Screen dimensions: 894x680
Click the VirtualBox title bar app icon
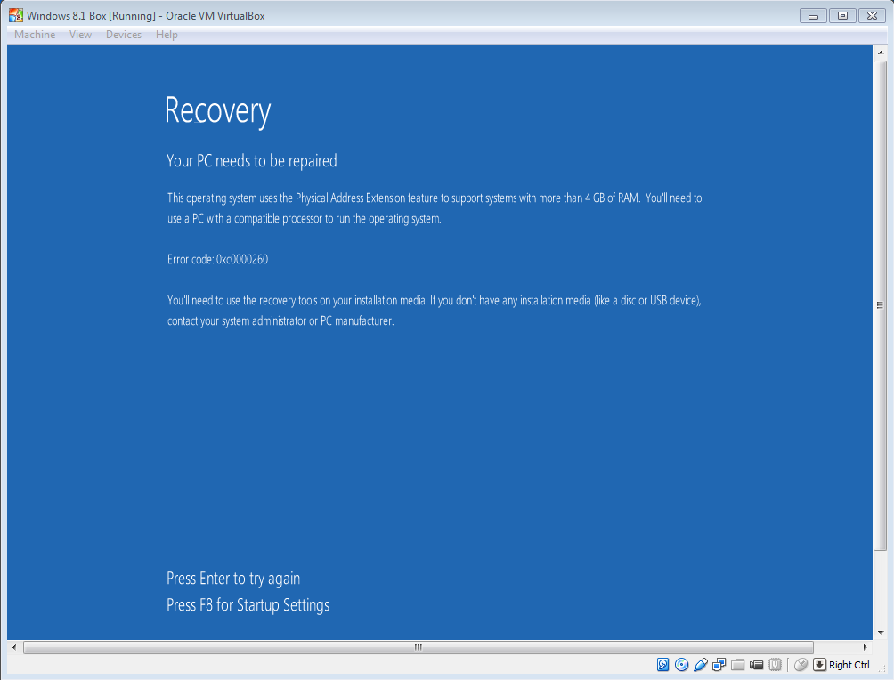tap(16, 15)
